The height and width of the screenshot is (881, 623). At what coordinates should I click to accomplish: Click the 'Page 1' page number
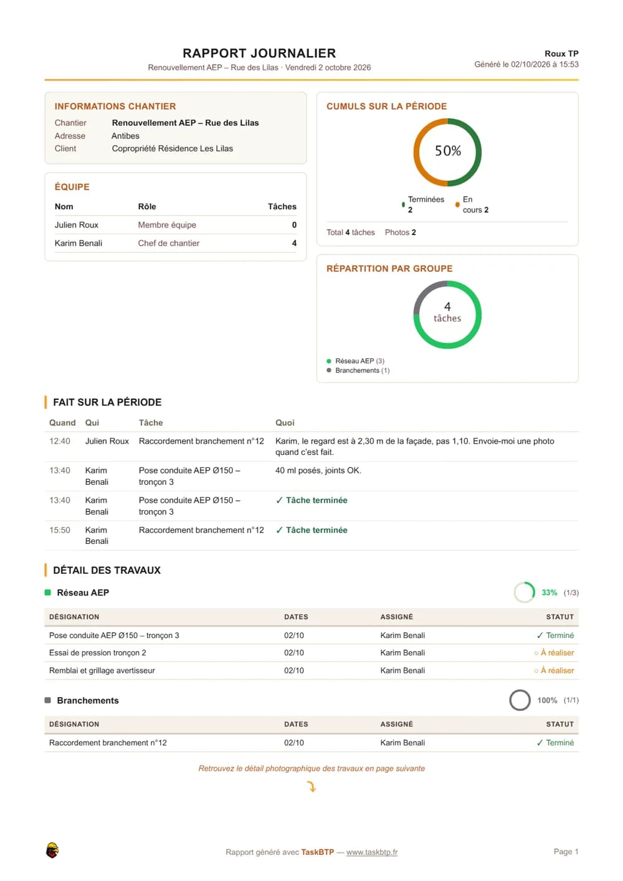pyautogui.click(x=566, y=852)
